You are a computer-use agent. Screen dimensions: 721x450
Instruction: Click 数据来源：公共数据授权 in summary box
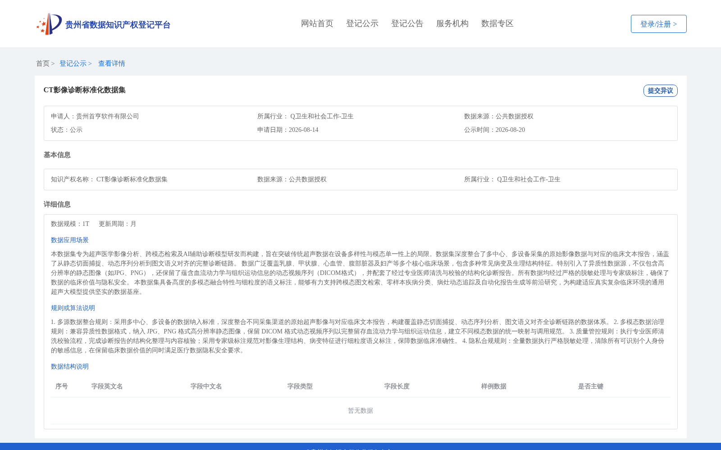499,117
